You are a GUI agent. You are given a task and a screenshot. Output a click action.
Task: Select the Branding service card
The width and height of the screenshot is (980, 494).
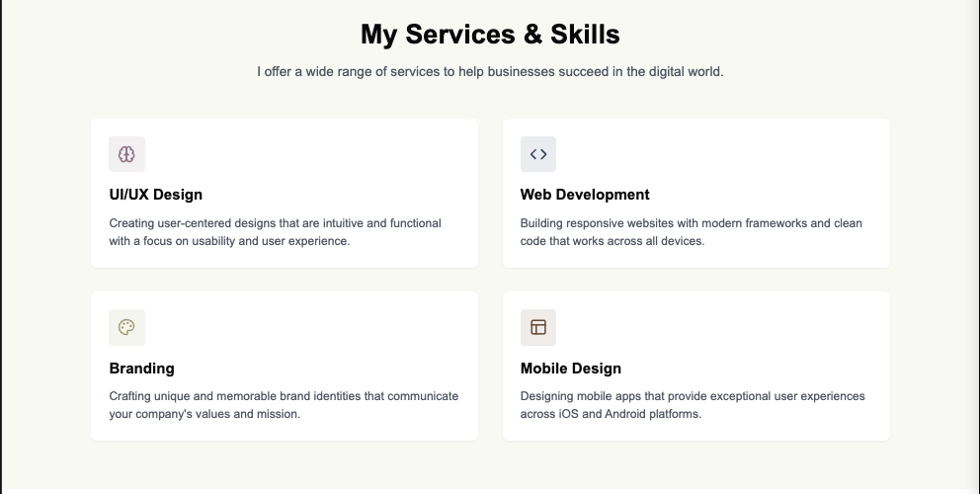pyautogui.click(x=285, y=366)
